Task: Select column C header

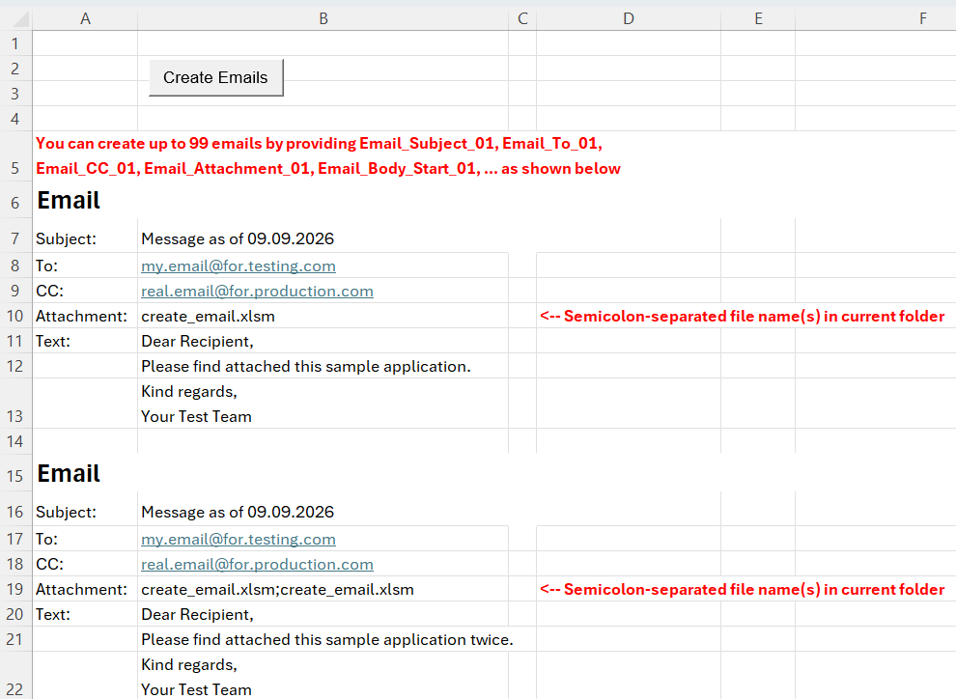Action: click(522, 19)
